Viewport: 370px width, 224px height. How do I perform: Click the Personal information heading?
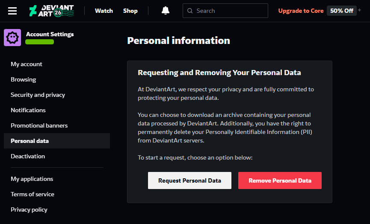coord(179,41)
